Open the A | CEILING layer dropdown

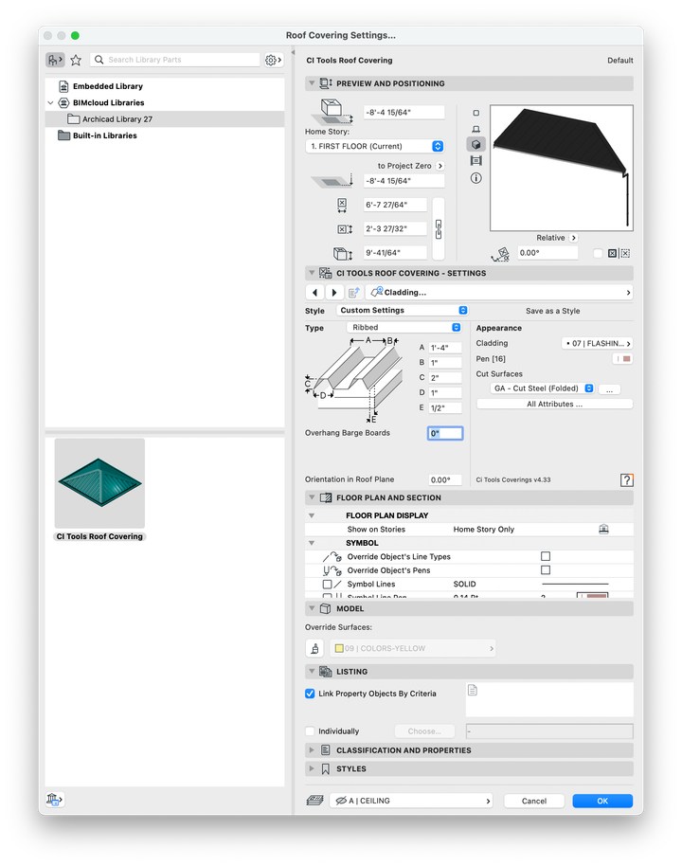click(x=411, y=801)
